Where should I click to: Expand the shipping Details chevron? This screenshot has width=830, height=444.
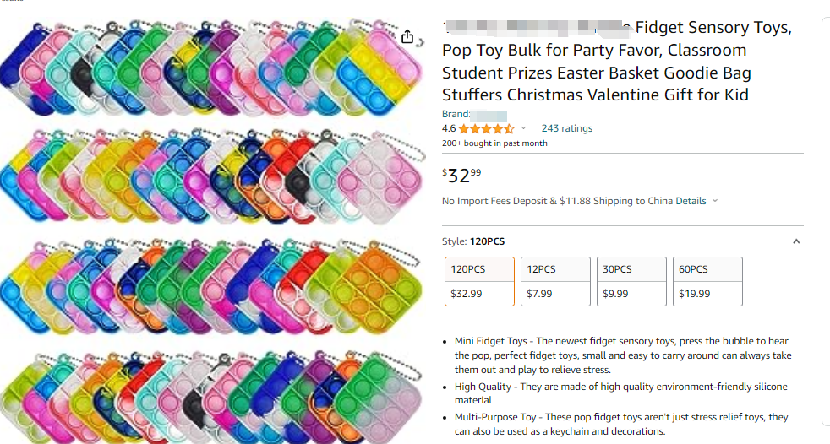(715, 201)
